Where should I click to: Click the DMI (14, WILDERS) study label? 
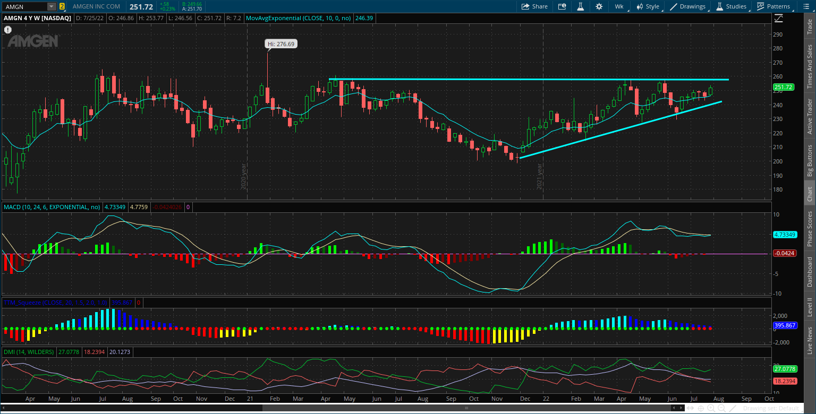[29, 352]
